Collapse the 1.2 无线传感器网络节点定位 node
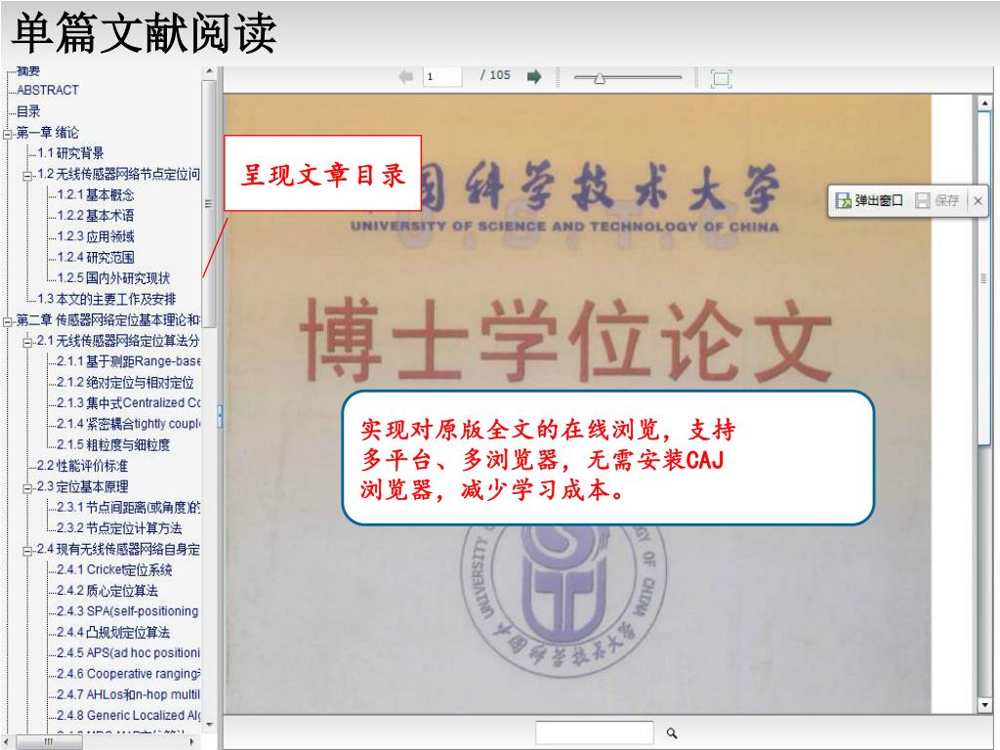The height and width of the screenshot is (750, 1000). 28,175
